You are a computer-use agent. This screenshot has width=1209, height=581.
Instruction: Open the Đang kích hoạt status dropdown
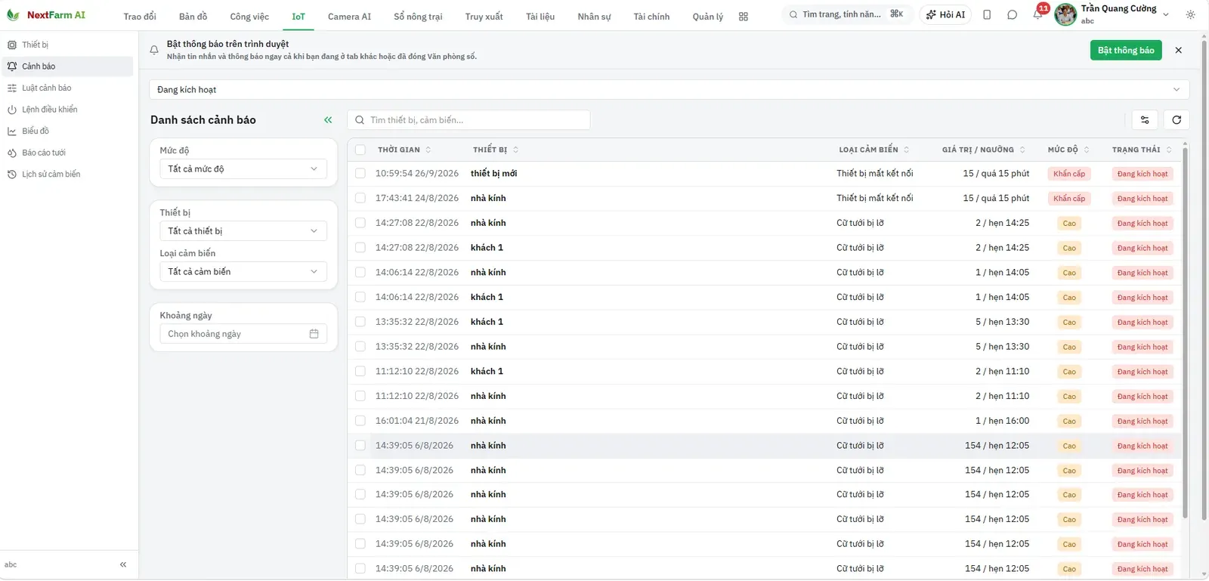point(669,90)
